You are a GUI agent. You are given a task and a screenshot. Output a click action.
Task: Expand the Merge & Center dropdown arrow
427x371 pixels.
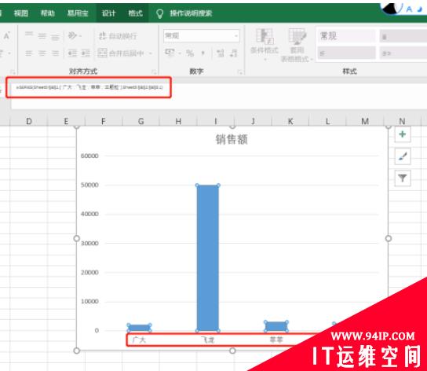151,53
